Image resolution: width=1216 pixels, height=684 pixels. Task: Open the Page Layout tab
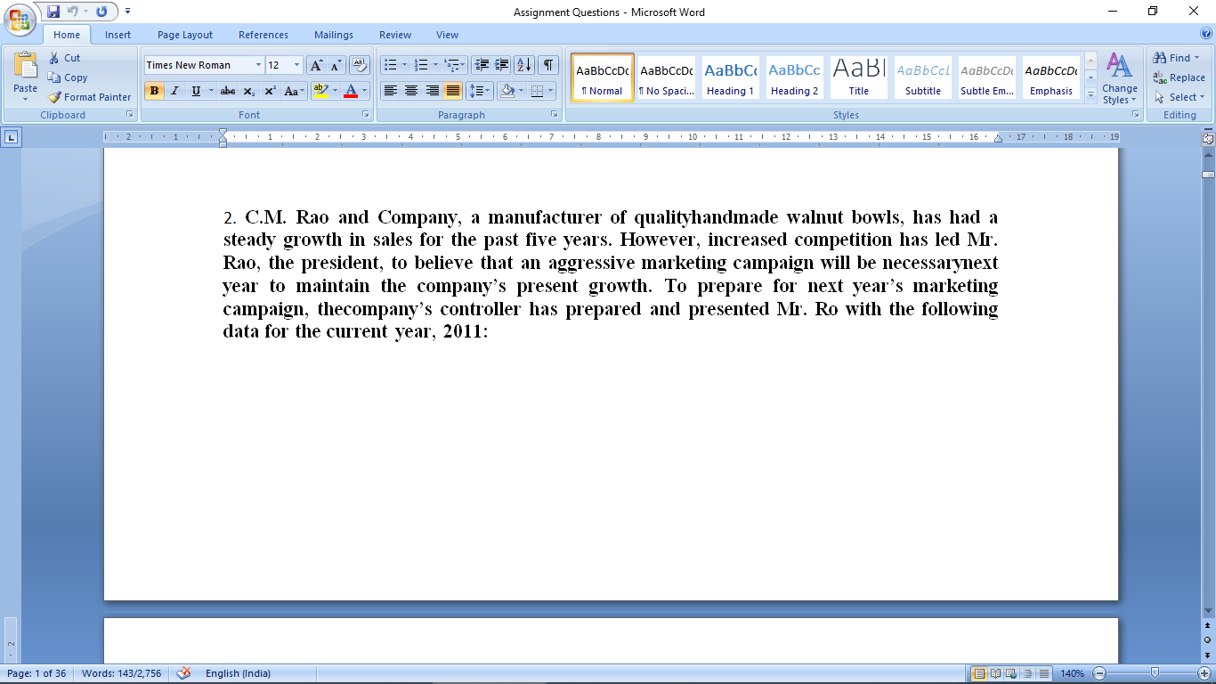(x=184, y=35)
